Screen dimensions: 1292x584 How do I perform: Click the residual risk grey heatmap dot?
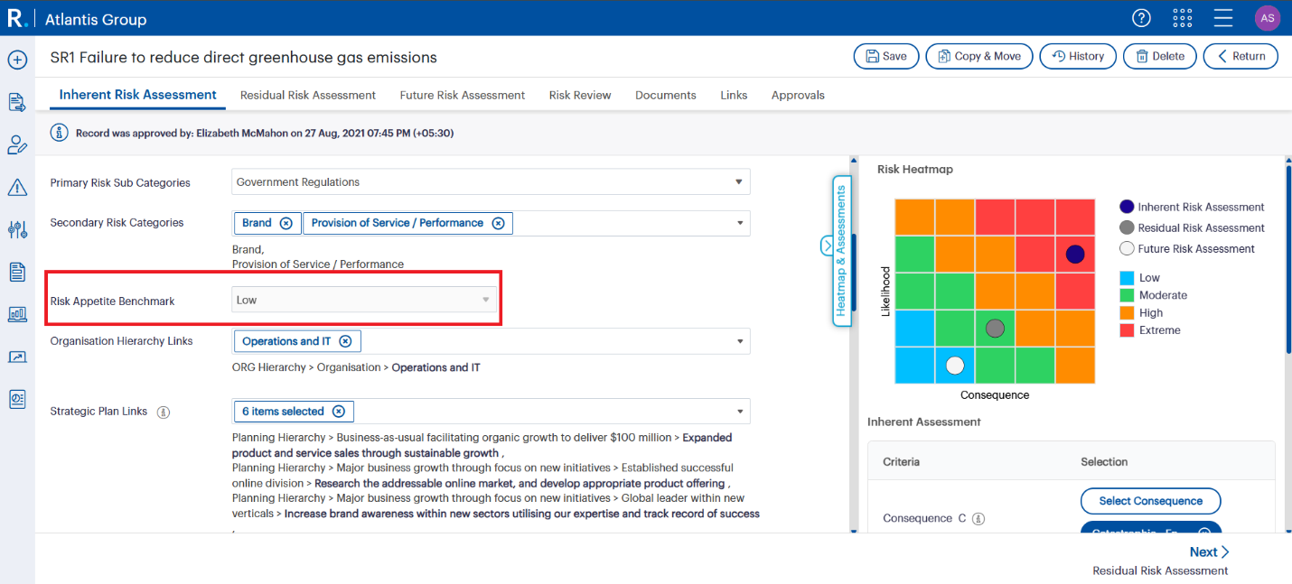[x=995, y=329]
